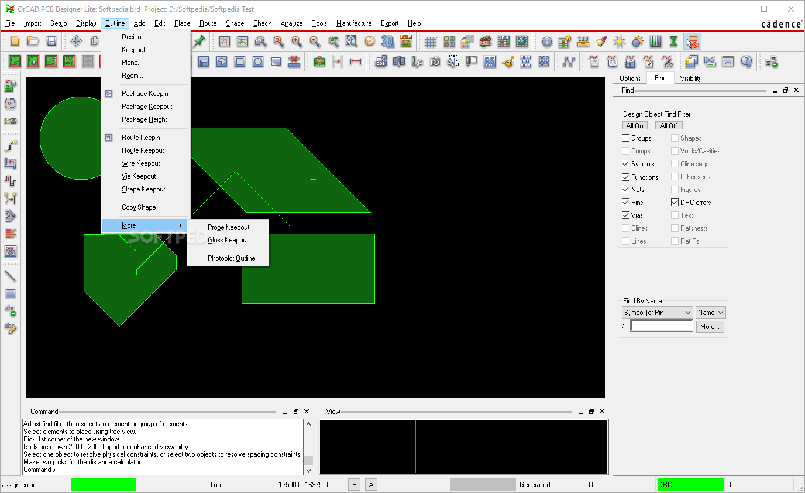Zoom in with the plus magnifier

point(297,42)
